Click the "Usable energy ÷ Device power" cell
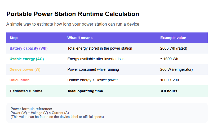 coord(92,80)
